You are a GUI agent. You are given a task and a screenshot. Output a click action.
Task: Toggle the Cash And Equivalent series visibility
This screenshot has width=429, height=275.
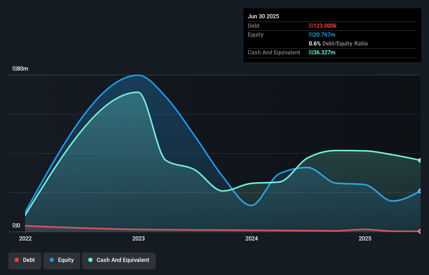pos(119,261)
